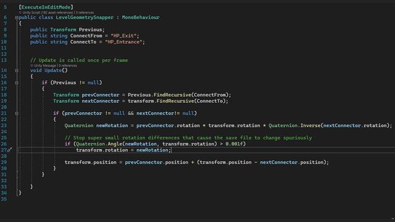Click the LevelGeometrySnapper class name

85,17
